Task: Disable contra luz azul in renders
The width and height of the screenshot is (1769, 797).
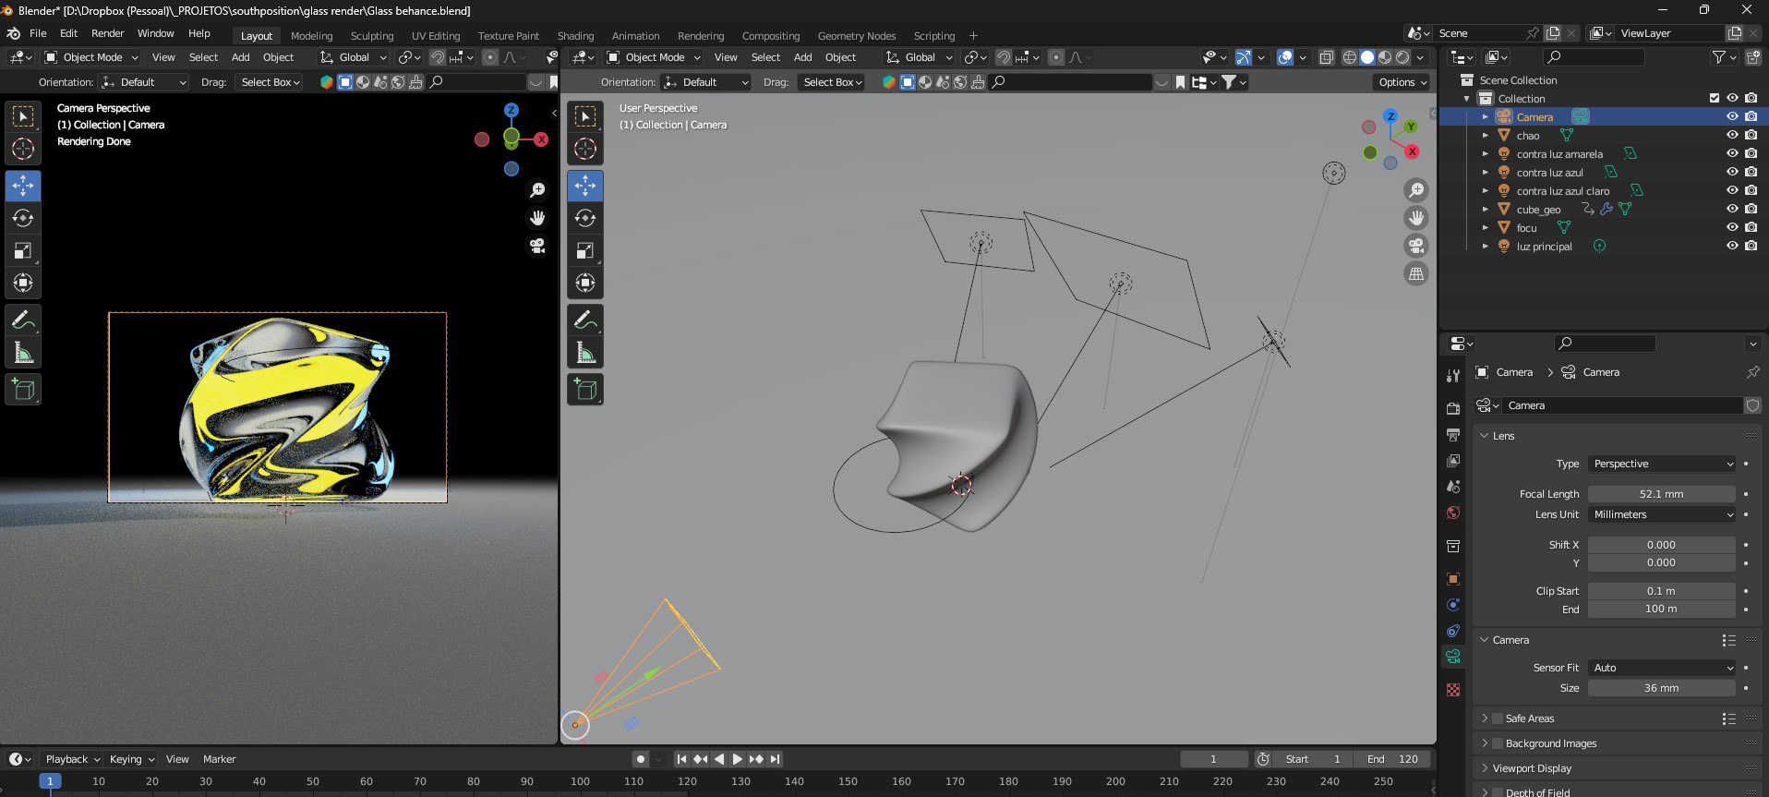Action: tap(1751, 172)
